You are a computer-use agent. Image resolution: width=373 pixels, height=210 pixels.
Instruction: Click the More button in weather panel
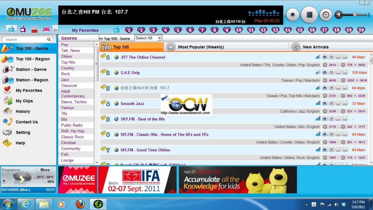pyautogui.click(x=45, y=170)
